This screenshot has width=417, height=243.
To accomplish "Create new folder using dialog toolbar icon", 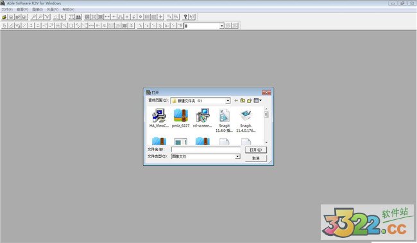I will click(249, 100).
